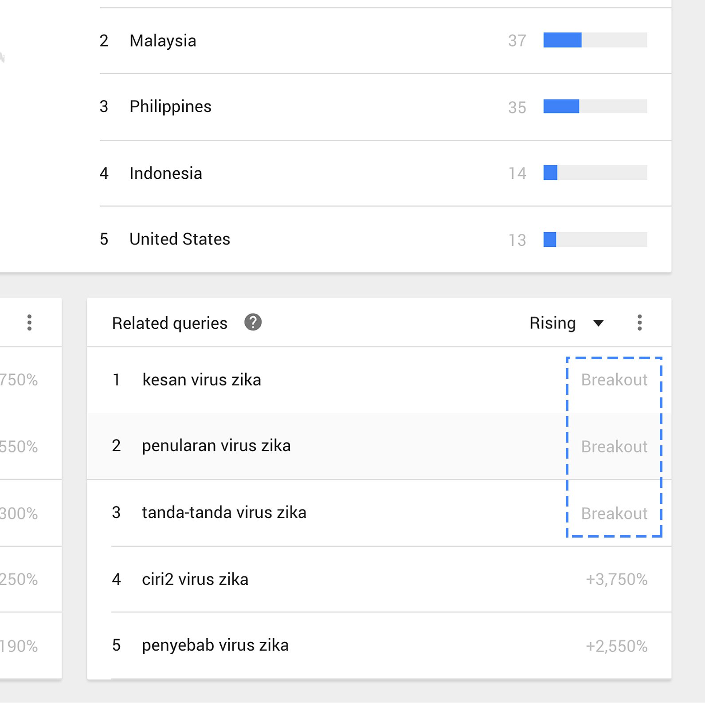Select Philippines in region list
This screenshot has height=707, width=705.
pos(170,106)
